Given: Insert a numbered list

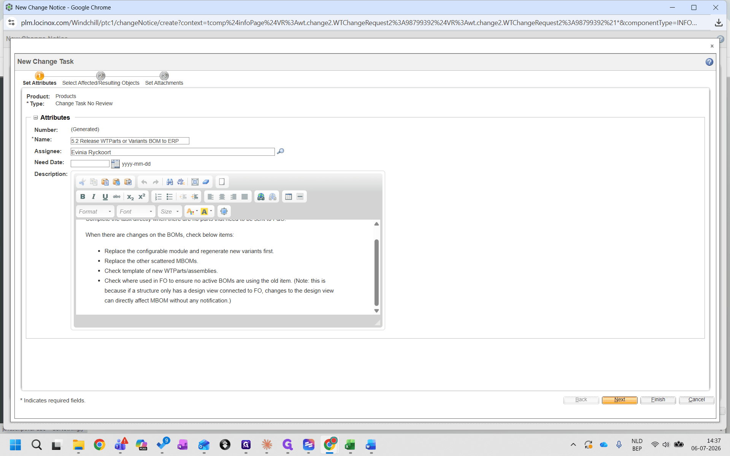Looking at the screenshot, I should coord(158,197).
